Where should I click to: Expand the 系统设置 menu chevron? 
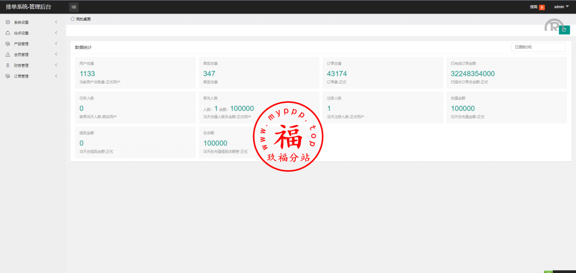coord(56,22)
